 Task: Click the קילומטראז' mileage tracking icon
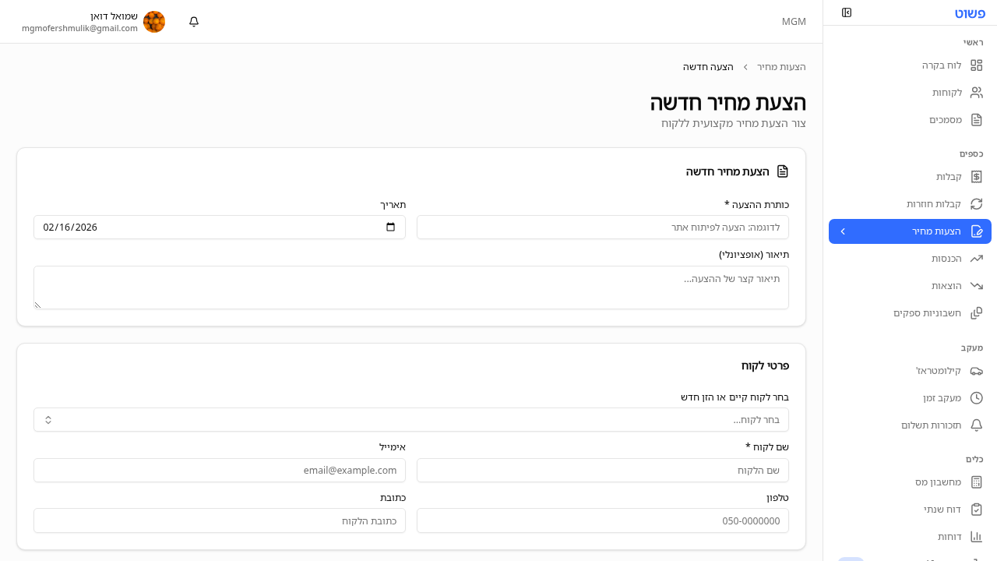coord(977,370)
